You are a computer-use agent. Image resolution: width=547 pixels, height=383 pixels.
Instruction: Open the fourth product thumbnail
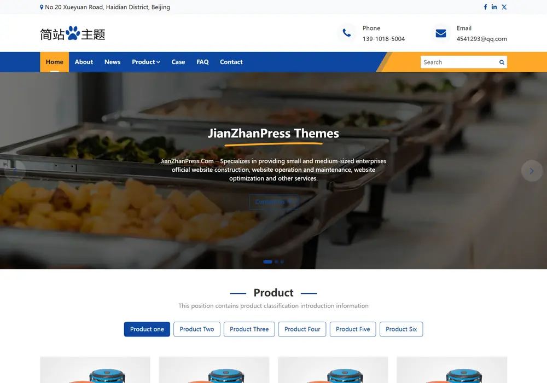[452, 370]
